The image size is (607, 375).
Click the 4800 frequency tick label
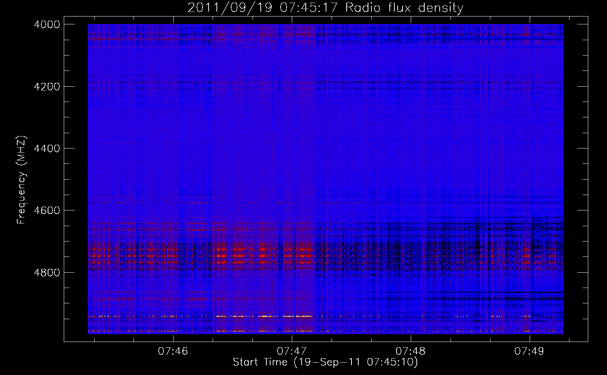47,273
